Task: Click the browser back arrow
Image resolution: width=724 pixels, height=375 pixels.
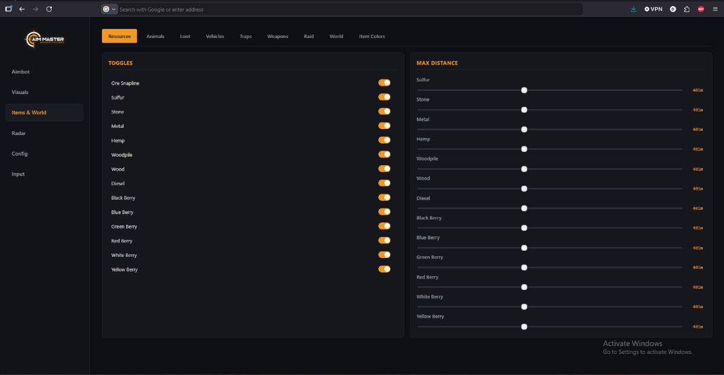Action: (x=22, y=9)
